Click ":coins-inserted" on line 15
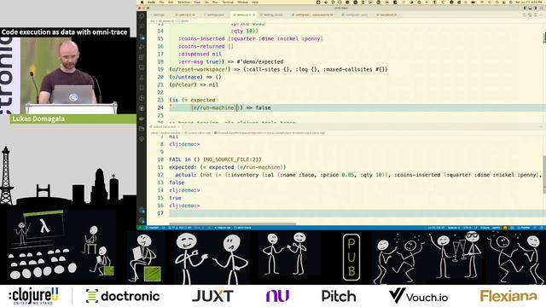 tap(201, 38)
